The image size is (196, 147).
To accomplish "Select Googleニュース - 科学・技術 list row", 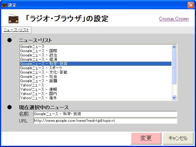I will click(96, 64).
